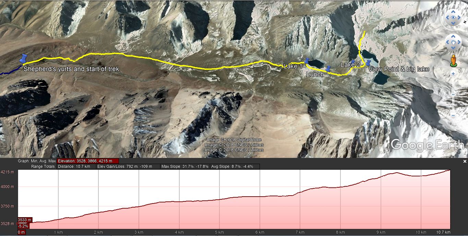The image size is (468, 236).
Task: Click the Look joystick left arrow
Action: tap(447, 17)
